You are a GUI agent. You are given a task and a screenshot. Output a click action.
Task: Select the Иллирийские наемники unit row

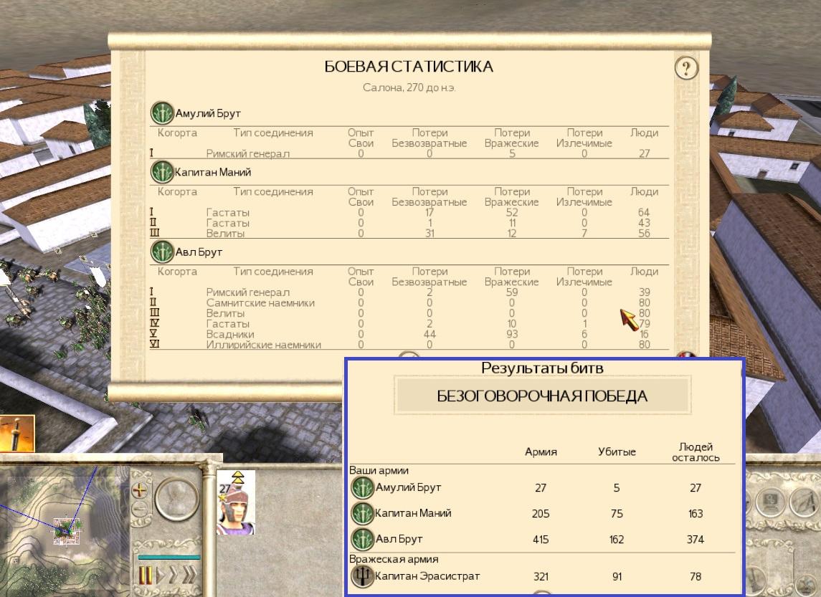point(409,345)
